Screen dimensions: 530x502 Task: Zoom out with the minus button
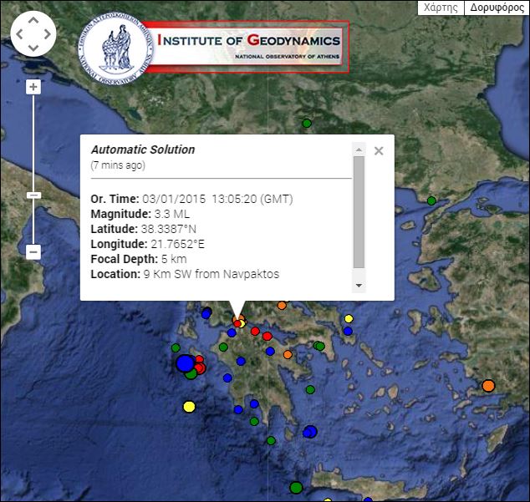coord(33,252)
